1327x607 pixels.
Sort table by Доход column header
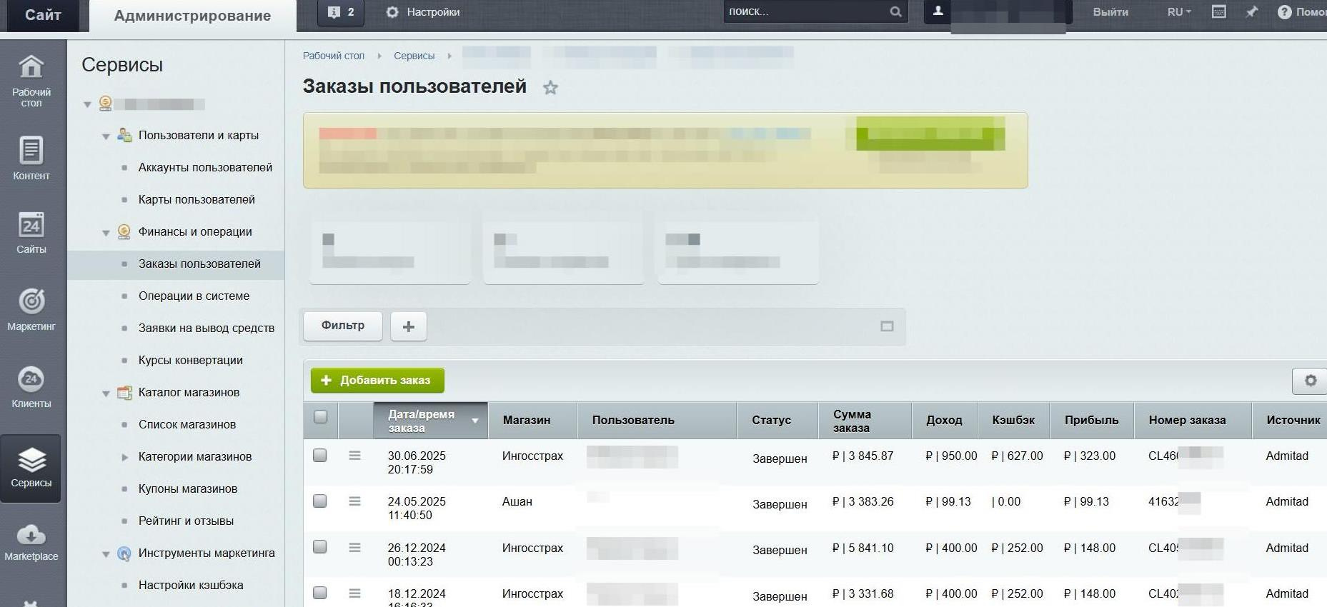(x=945, y=421)
